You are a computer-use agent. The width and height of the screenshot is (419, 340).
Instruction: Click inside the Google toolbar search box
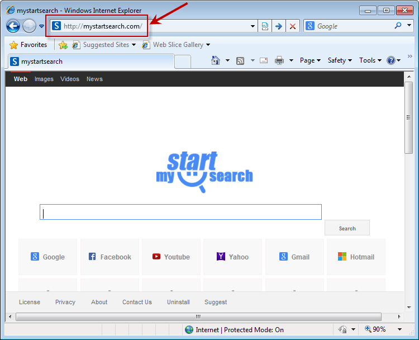(x=354, y=26)
